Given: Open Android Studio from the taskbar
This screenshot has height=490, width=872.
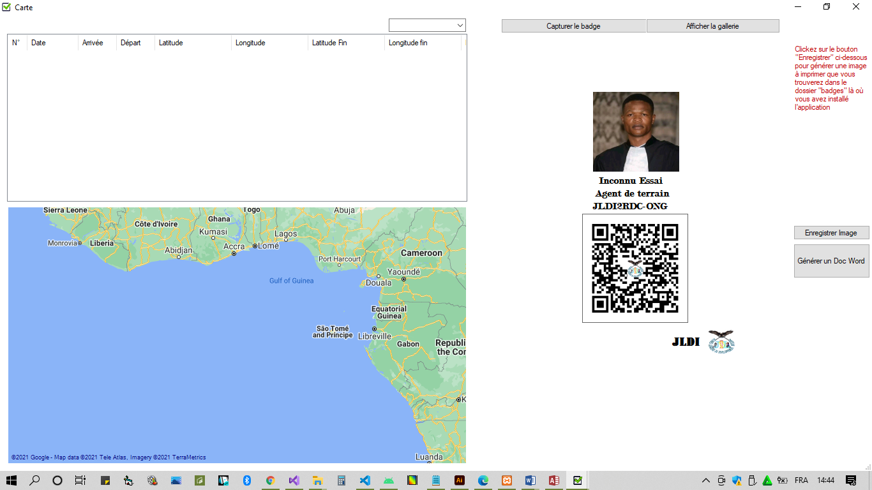Looking at the screenshot, I should [389, 480].
